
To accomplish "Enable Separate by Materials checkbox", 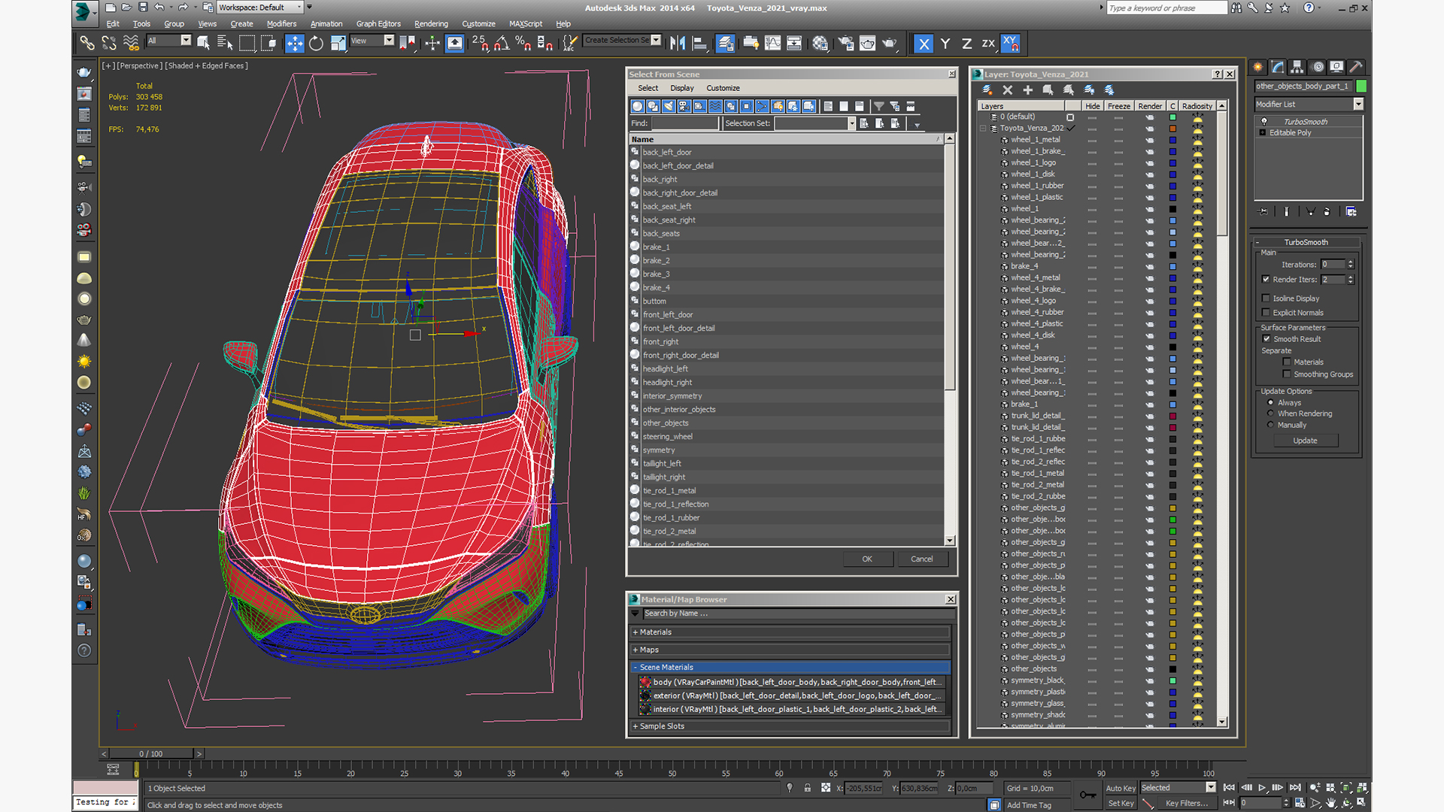I will pos(1287,362).
